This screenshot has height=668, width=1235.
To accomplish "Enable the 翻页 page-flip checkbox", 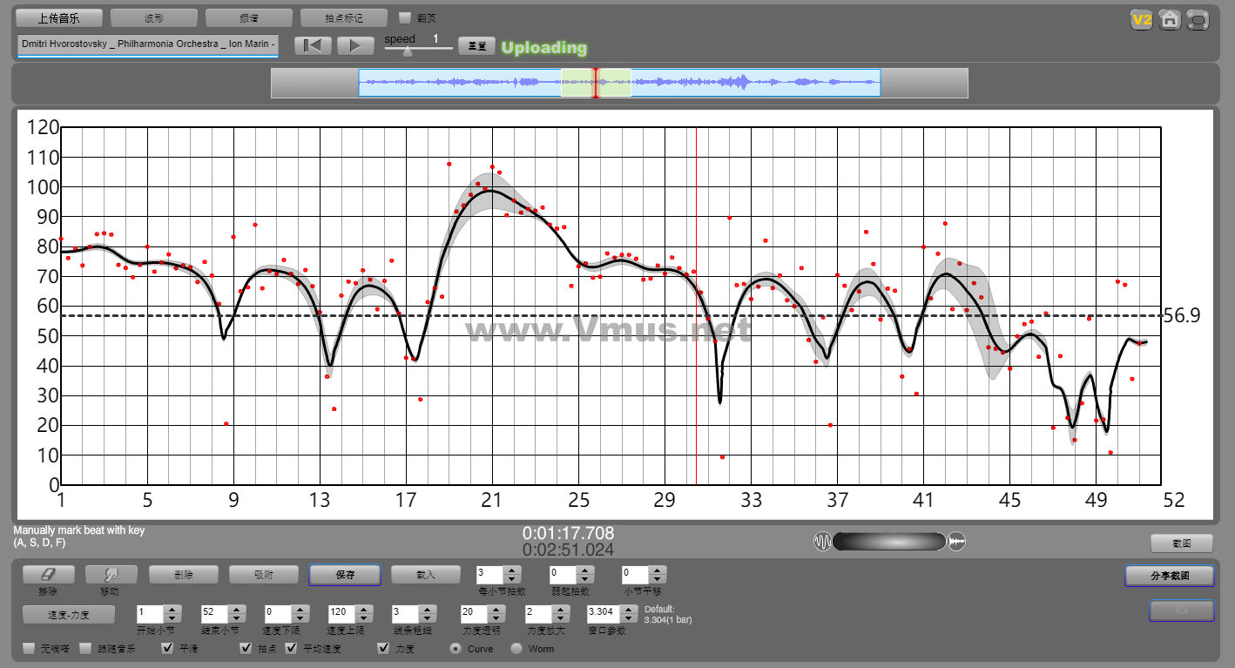I will (x=405, y=17).
